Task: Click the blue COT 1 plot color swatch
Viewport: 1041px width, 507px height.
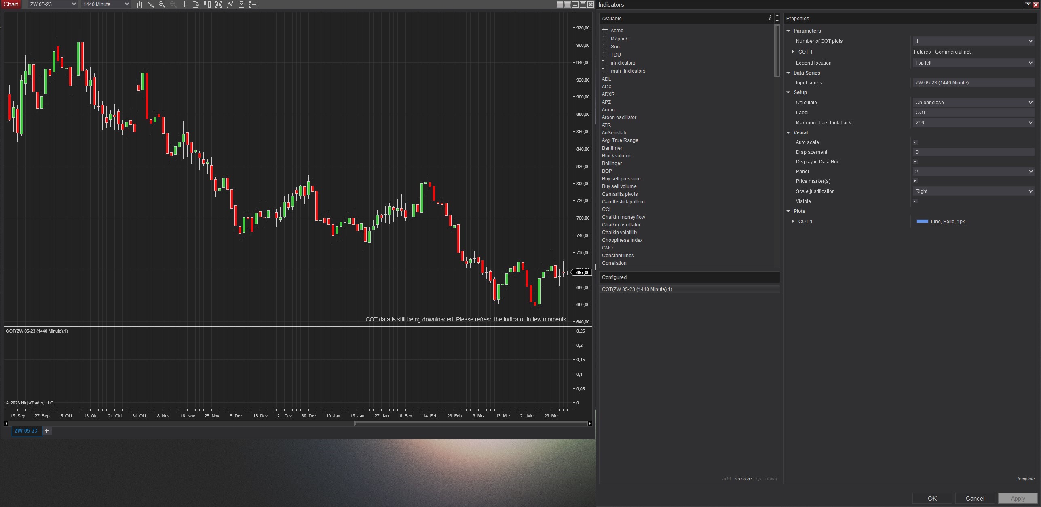Action: [922, 221]
